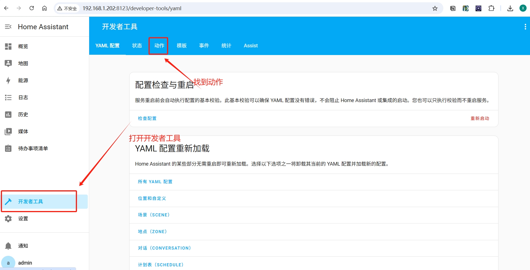
Task: Click the red 重新启动 button
Action: tap(480, 119)
